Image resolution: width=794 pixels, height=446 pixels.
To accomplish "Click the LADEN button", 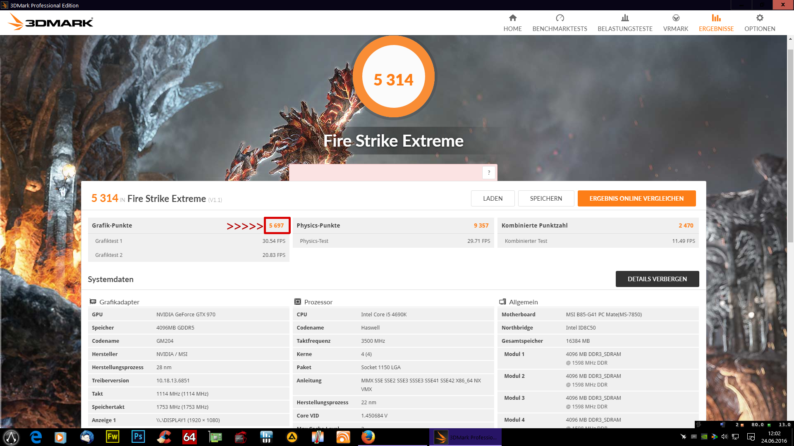I will 493,199.
